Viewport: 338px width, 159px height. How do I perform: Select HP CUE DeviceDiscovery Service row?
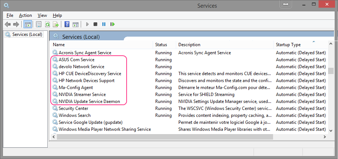click(189, 74)
